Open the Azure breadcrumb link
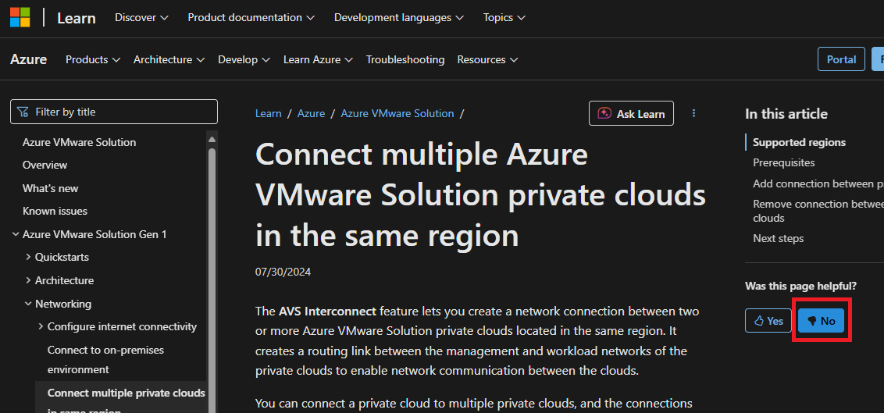The height and width of the screenshot is (413, 884). click(x=312, y=113)
